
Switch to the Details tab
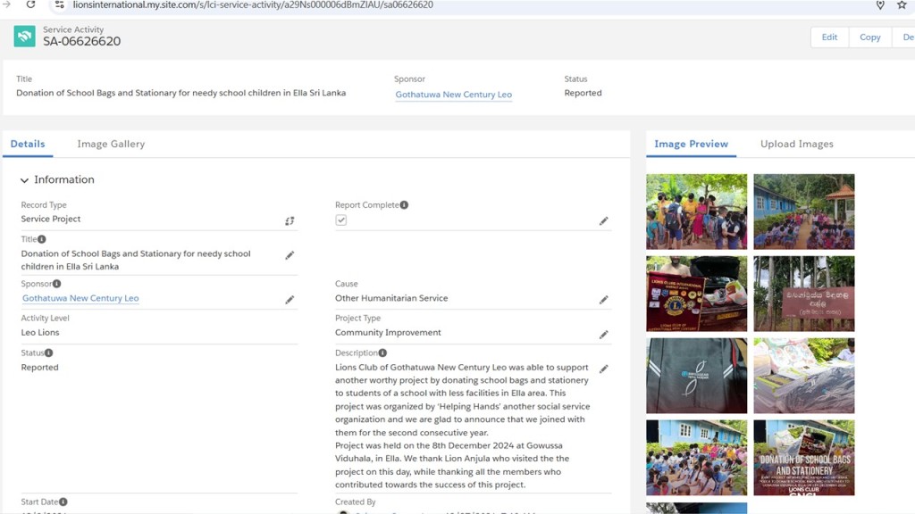coord(28,144)
